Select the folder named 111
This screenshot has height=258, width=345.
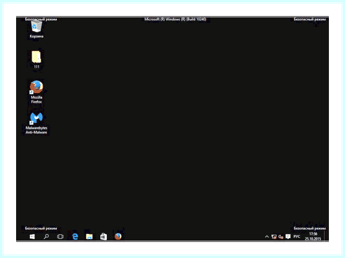36,60
